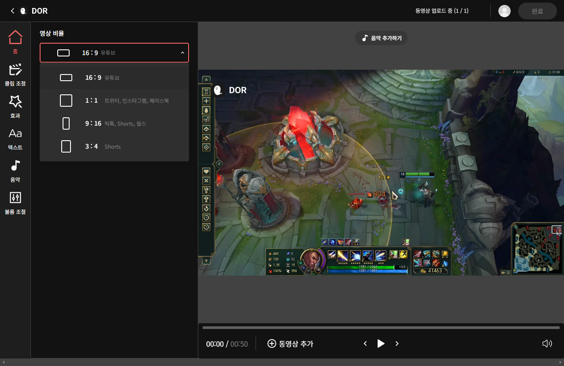Open the Text (텍스트) panel
The image size is (564, 366).
[15, 139]
